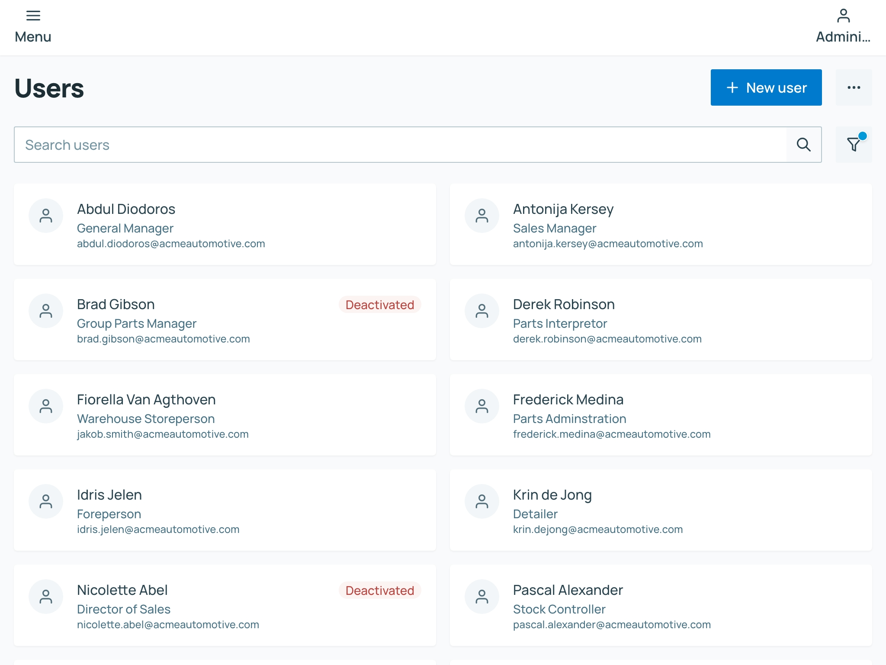Open Krin de Jong user name
Image resolution: width=886 pixels, height=665 pixels.
(x=552, y=495)
